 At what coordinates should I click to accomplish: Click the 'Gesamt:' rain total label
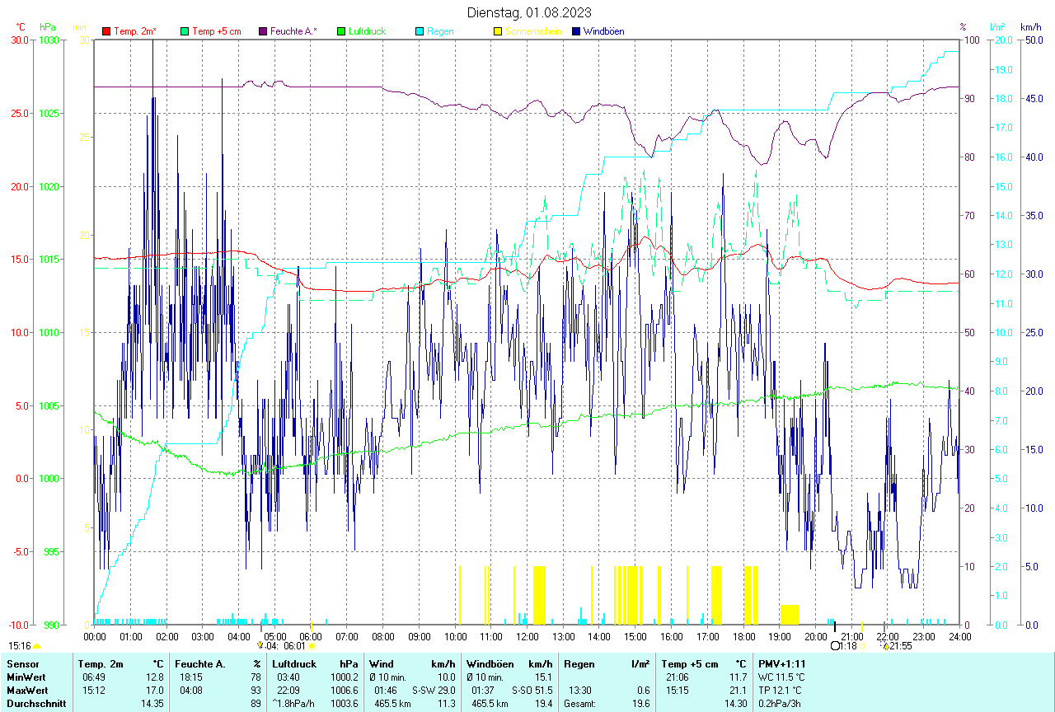coord(579,704)
